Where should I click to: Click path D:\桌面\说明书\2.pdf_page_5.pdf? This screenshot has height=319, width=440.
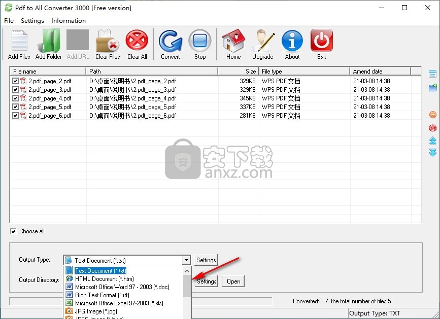pyautogui.click(x=132, y=107)
